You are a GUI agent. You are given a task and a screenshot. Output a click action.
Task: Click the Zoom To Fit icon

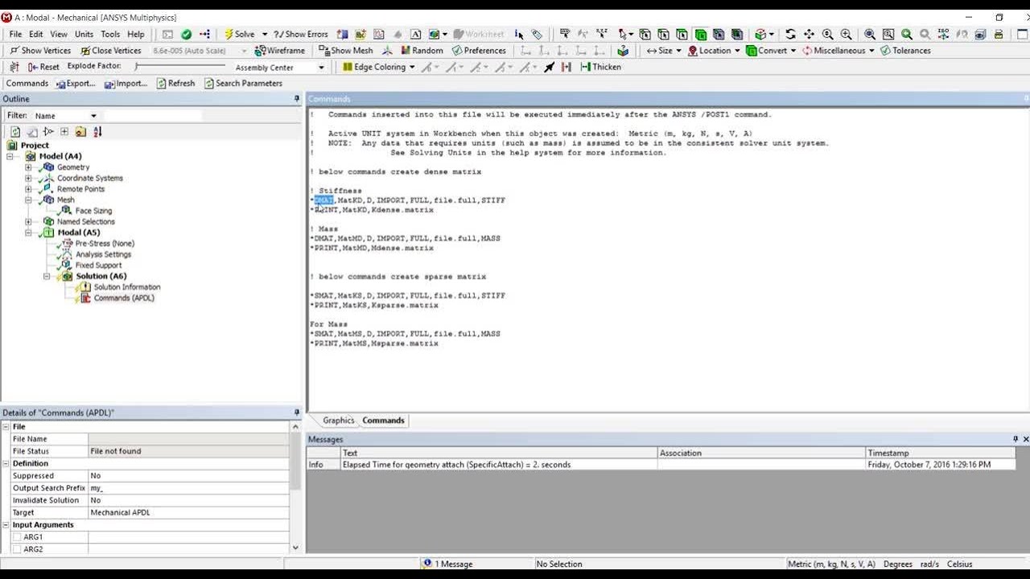(x=870, y=34)
